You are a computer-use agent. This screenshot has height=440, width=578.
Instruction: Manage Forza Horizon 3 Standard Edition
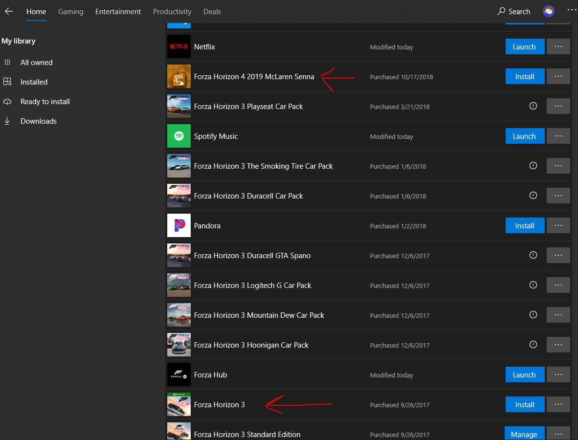click(524, 433)
